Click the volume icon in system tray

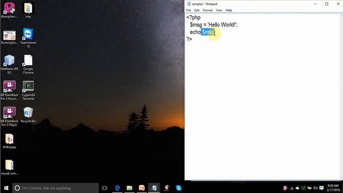[315, 188]
